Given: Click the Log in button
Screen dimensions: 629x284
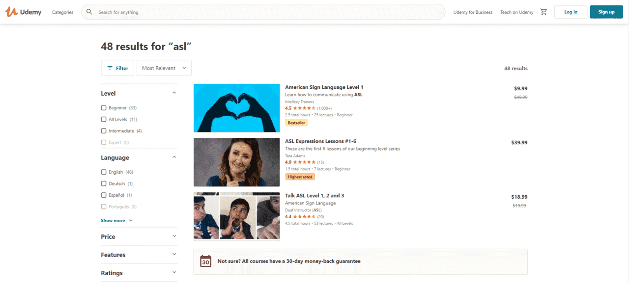Looking at the screenshot, I should [x=571, y=12].
